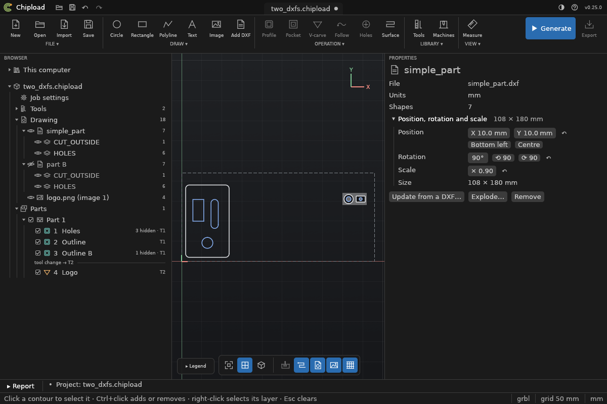Select Job settings in browser tree

49,97
